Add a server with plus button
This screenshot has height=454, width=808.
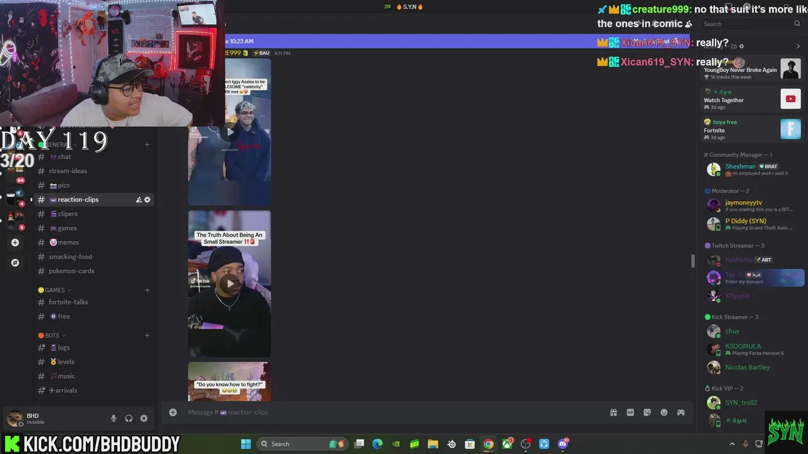(x=15, y=243)
